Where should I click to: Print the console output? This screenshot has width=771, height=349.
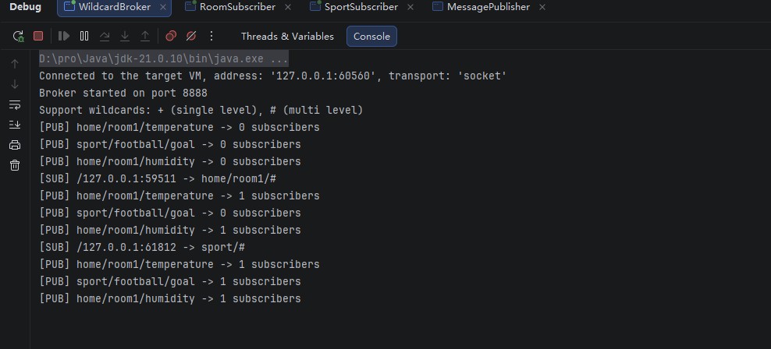click(x=15, y=145)
